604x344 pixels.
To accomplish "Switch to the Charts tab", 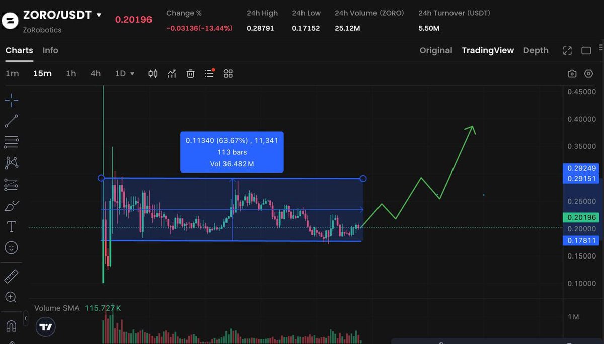I will pos(19,50).
